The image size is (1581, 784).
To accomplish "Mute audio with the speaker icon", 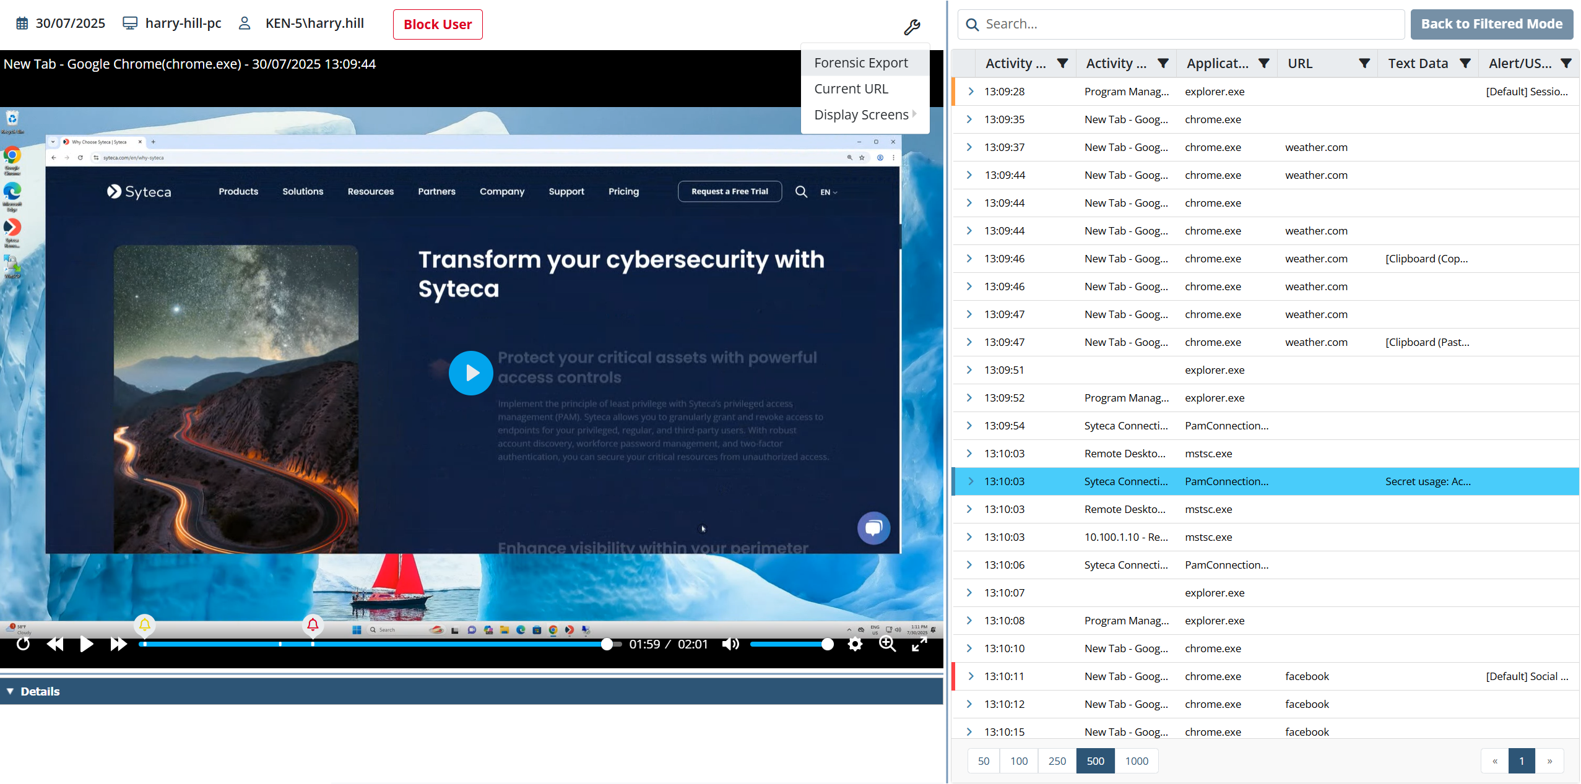I will 730,644.
